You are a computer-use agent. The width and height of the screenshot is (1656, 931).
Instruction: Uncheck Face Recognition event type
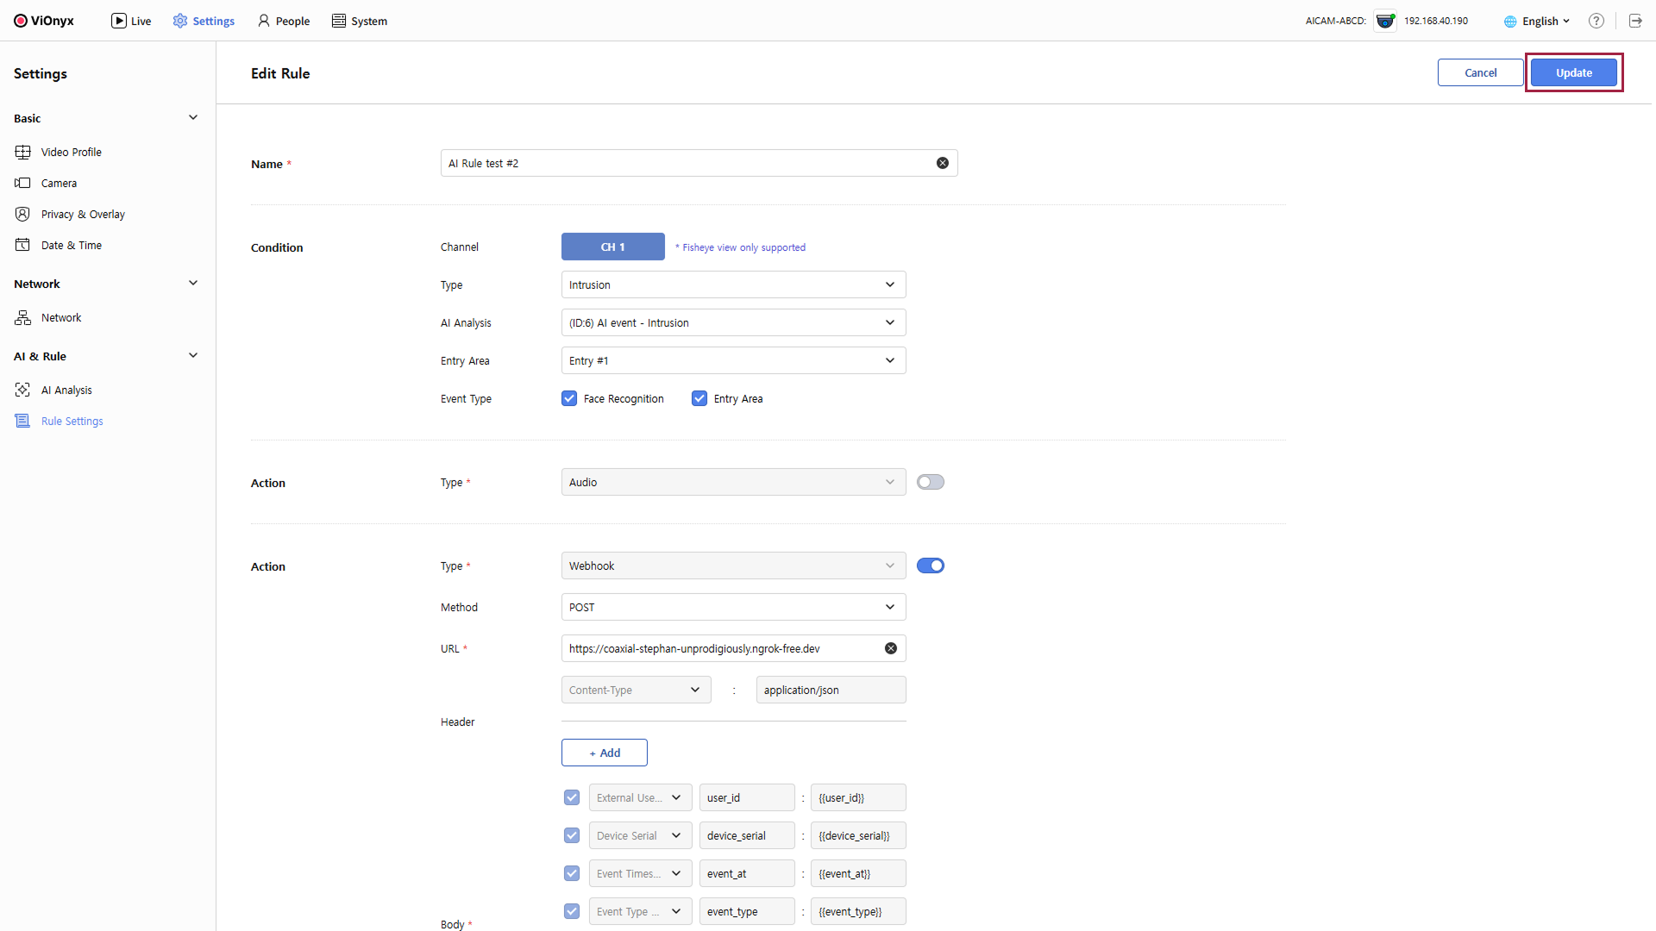pos(569,398)
